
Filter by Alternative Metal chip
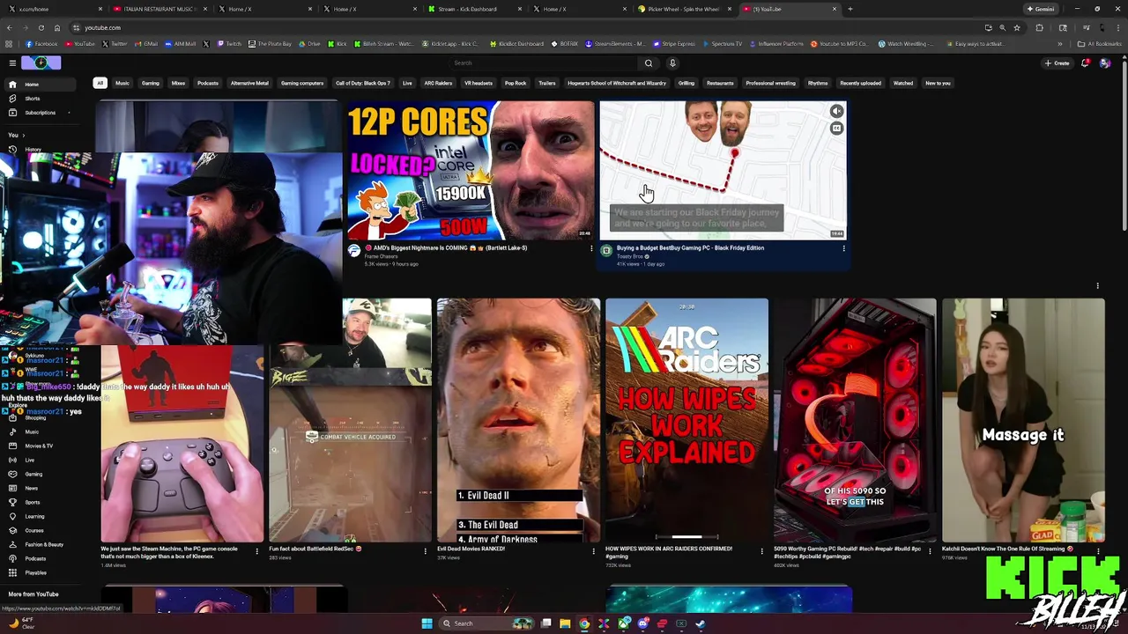[x=249, y=83]
